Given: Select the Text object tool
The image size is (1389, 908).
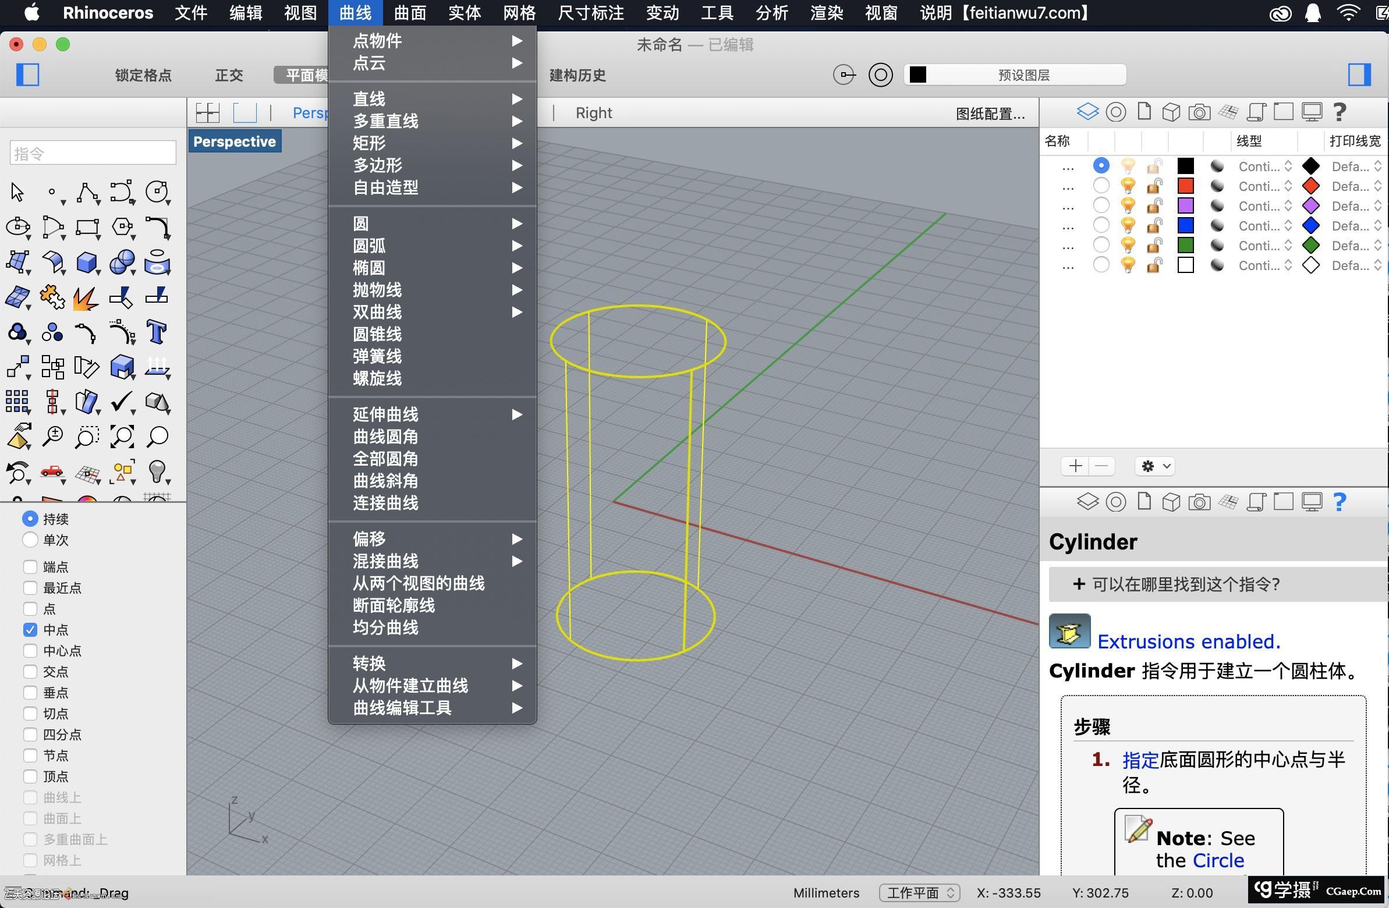Looking at the screenshot, I should 157,331.
